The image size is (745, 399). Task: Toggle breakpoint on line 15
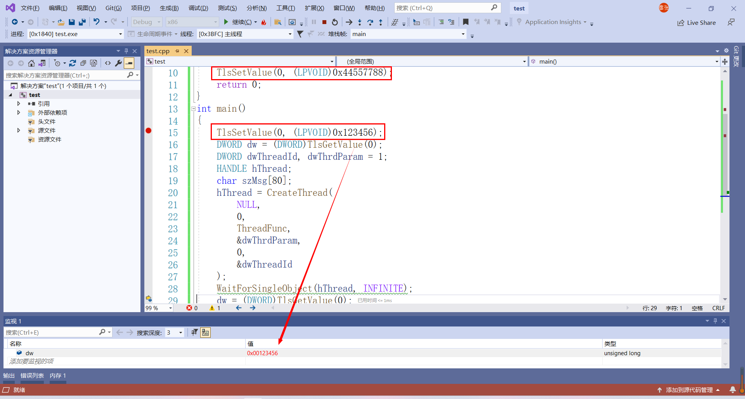point(148,131)
